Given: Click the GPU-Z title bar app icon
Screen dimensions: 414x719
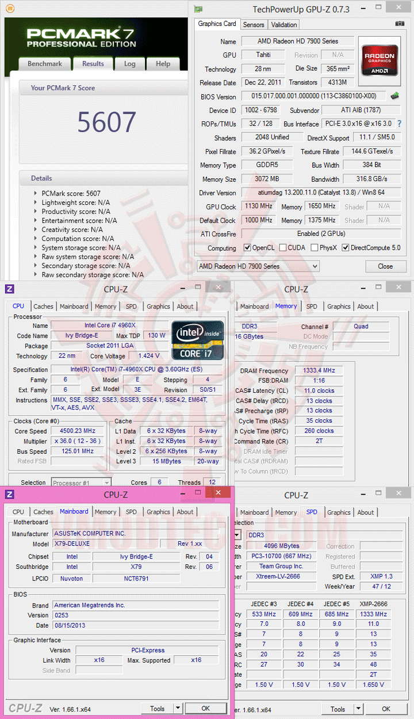Looking at the screenshot, I should (x=198, y=9).
